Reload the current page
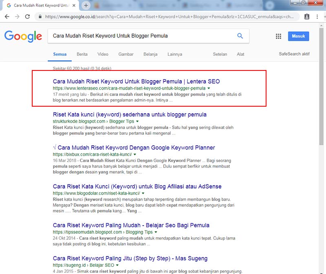The height and width of the screenshot is (274, 326). 27,17
